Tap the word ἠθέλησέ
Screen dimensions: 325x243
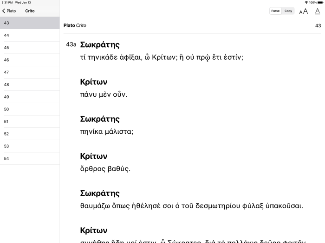(146, 206)
